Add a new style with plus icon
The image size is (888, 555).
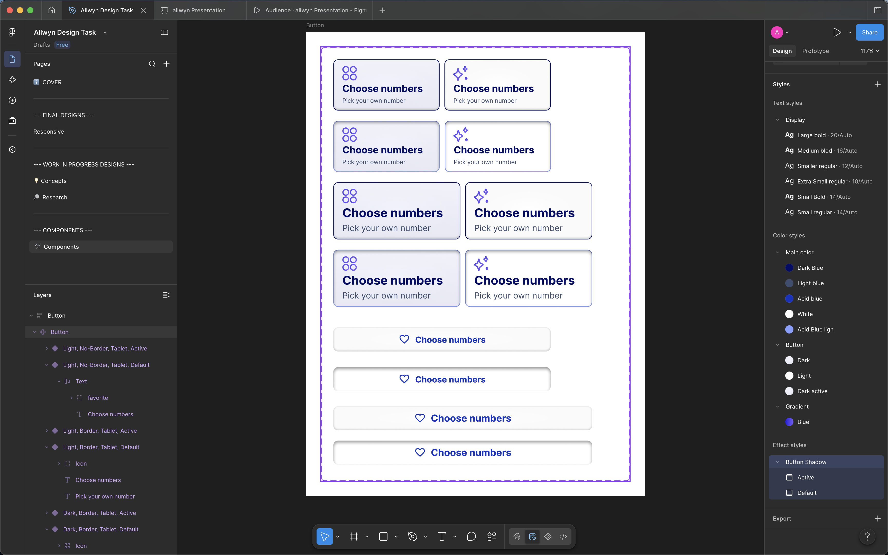coord(877,85)
